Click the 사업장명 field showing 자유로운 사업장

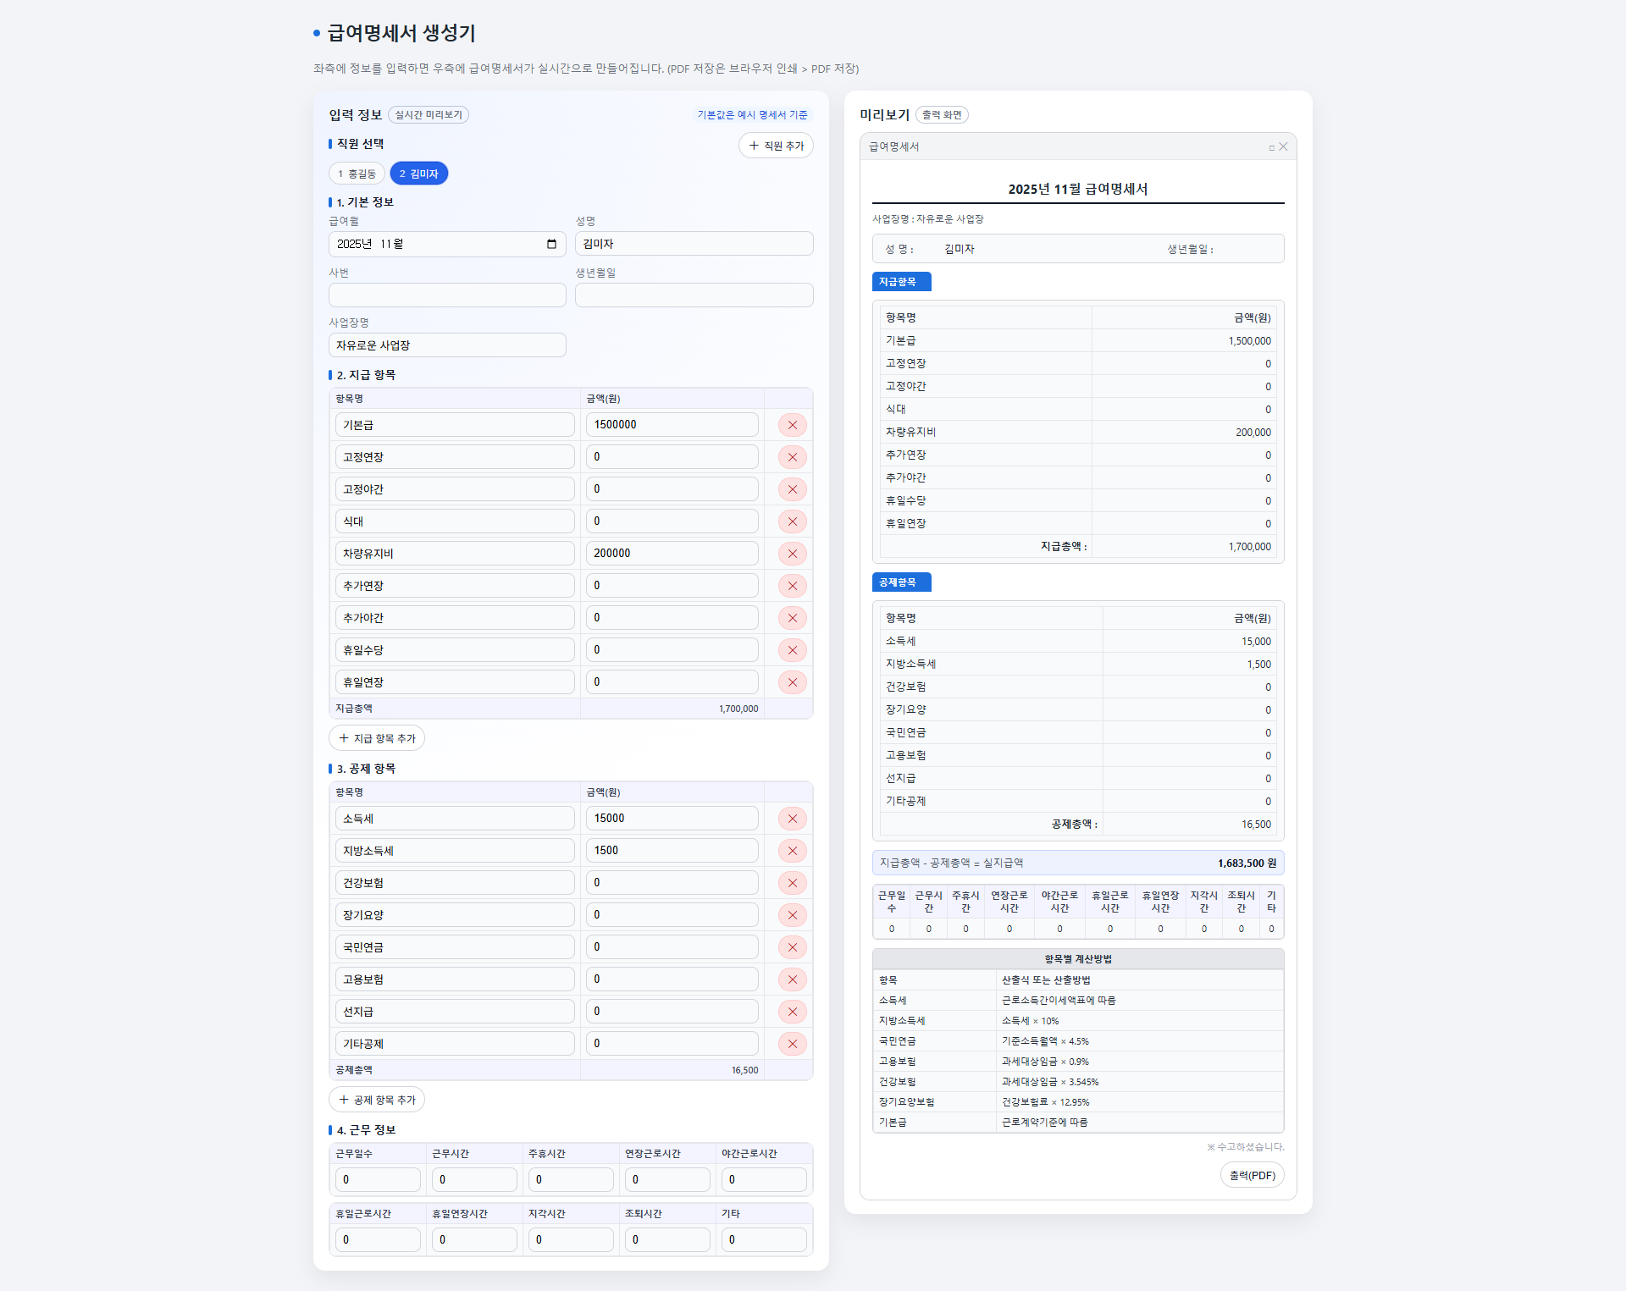[x=447, y=345]
